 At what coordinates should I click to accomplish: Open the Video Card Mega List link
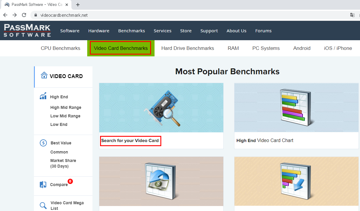pyautogui.click(x=67, y=205)
